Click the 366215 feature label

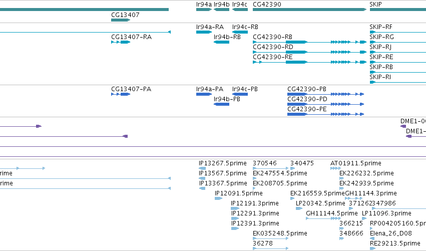coord(351,223)
